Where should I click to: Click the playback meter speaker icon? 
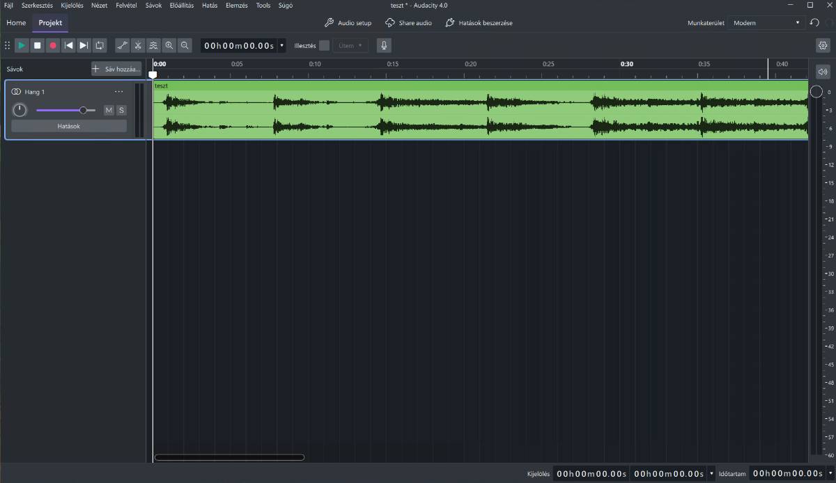click(x=823, y=72)
